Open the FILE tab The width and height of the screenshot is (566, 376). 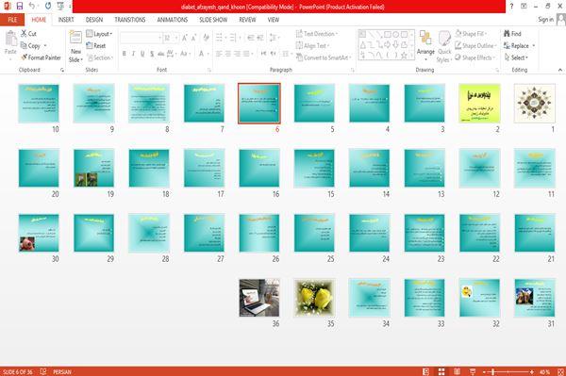click(12, 20)
